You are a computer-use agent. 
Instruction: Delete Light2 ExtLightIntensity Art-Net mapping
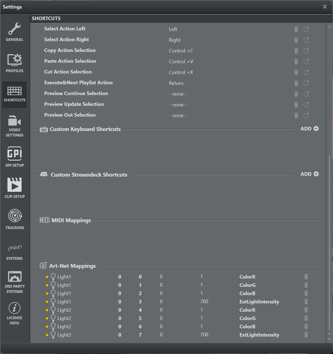(306, 335)
